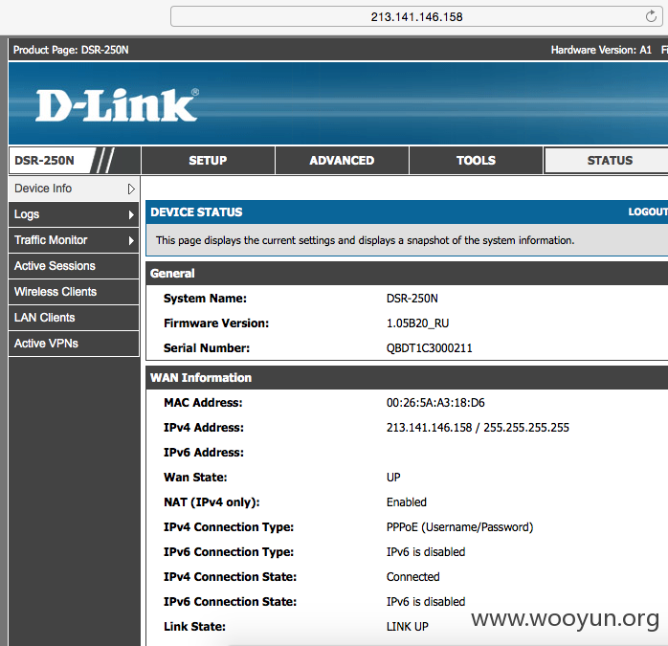Click IPv6 Connection State value 'IPv6 is disabled'
This screenshot has height=646, width=668.
426,602
